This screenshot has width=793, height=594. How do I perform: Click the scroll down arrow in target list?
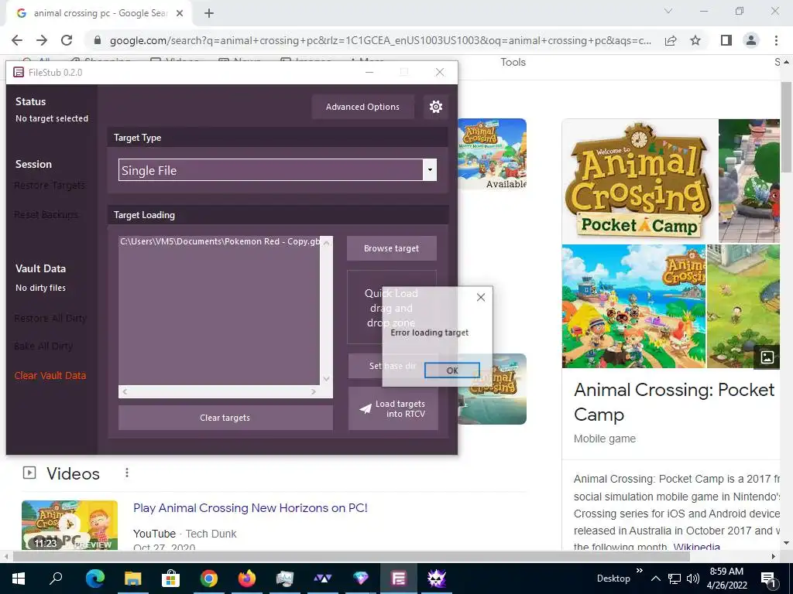(x=326, y=379)
